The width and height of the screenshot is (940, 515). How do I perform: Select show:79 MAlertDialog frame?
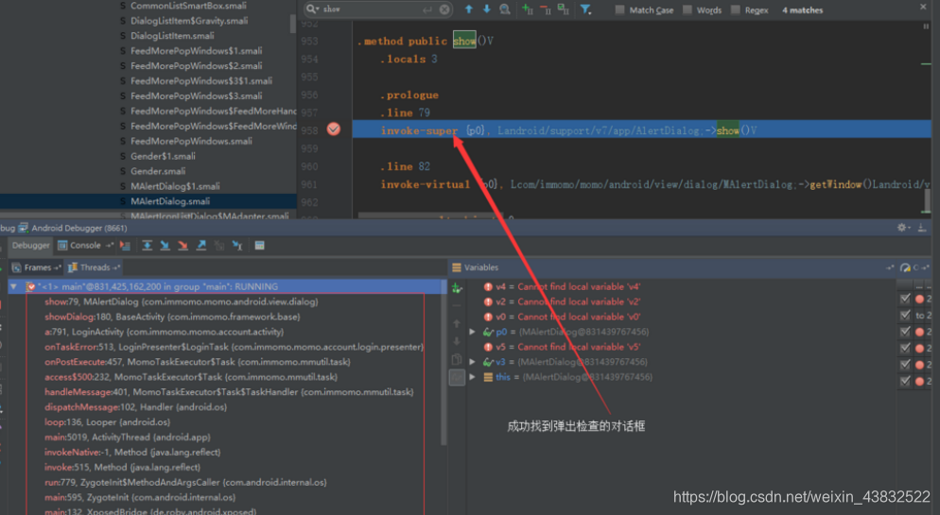point(181,301)
